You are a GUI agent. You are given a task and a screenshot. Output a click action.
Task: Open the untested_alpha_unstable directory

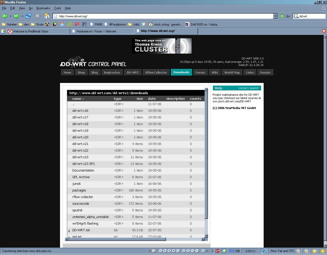tap(90, 217)
